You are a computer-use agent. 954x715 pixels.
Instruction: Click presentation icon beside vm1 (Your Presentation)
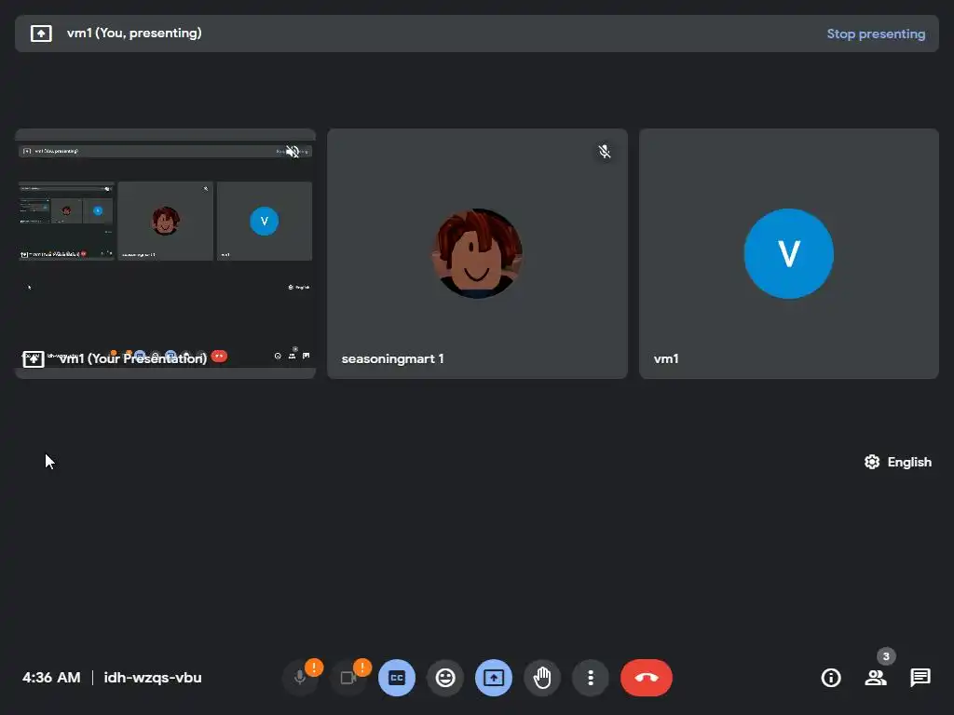34,358
